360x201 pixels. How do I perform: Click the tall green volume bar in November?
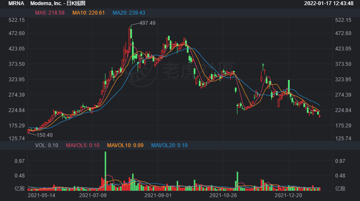(x=237, y=181)
